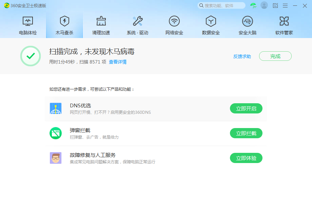Click the 弹窗拦截 title text

[x=80, y=130]
